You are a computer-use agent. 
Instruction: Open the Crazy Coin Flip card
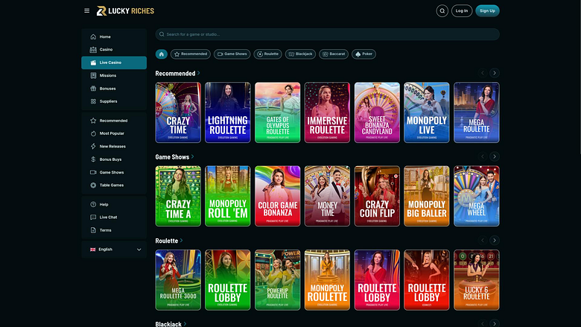pos(377,196)
